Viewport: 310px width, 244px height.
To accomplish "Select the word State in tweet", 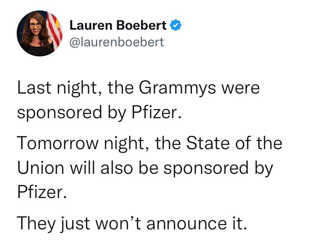I will pos(208,143).
